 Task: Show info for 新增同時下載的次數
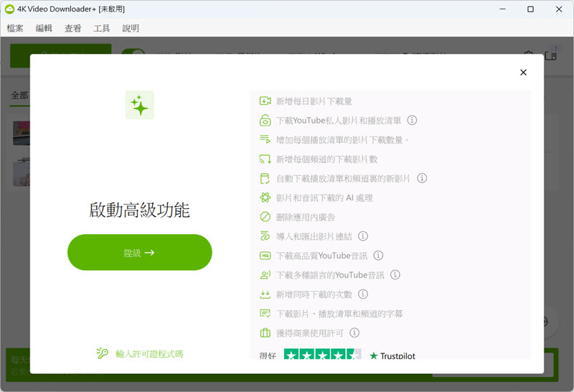pyautogui.click(x=363, y=294)
